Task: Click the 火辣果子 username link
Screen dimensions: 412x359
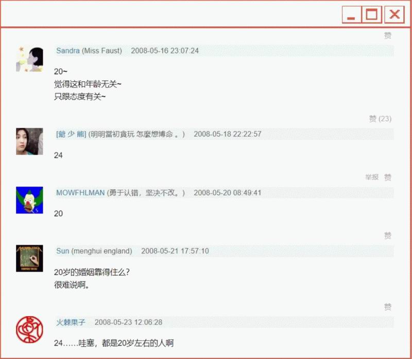Action: 71,322
